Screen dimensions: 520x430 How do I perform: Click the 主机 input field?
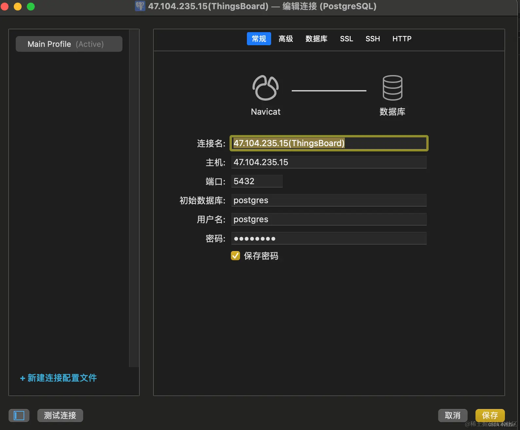329,162
